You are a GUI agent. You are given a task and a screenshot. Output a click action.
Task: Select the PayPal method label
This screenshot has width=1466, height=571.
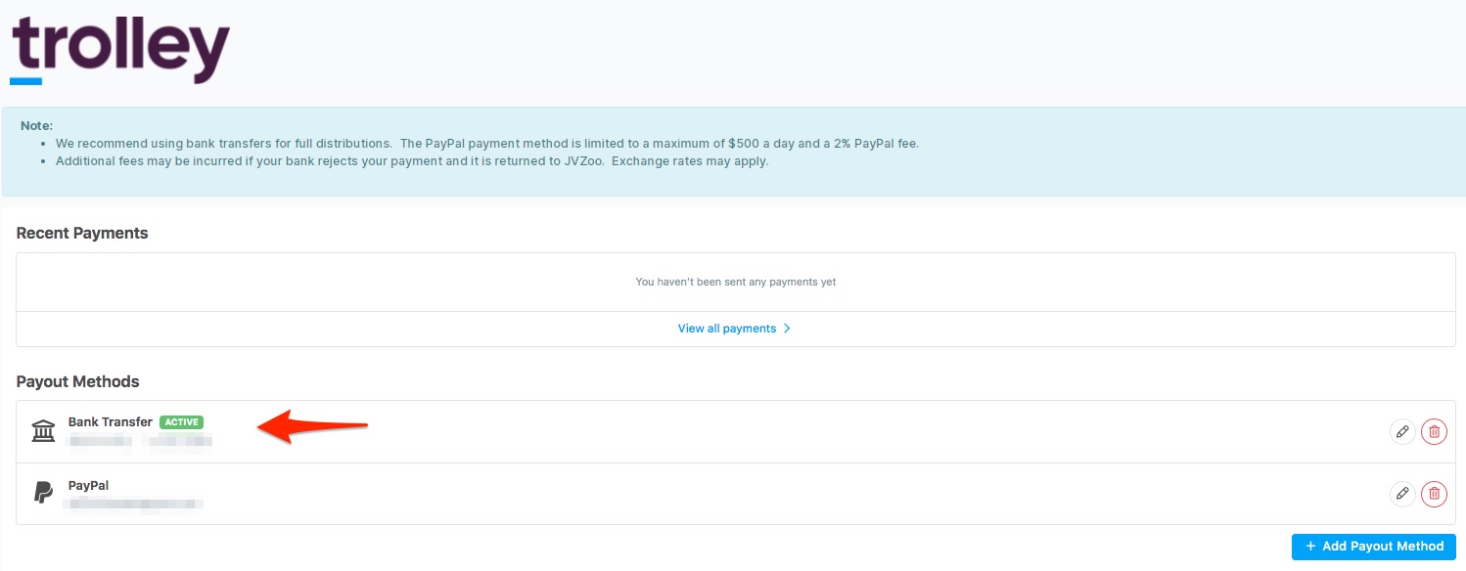tap(88, 485)
